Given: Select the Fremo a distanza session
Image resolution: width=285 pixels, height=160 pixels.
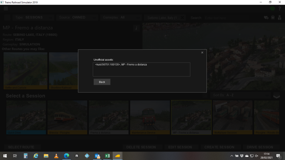Looking at the screenshot, I should pyautogui.click(x=109, y=117).
